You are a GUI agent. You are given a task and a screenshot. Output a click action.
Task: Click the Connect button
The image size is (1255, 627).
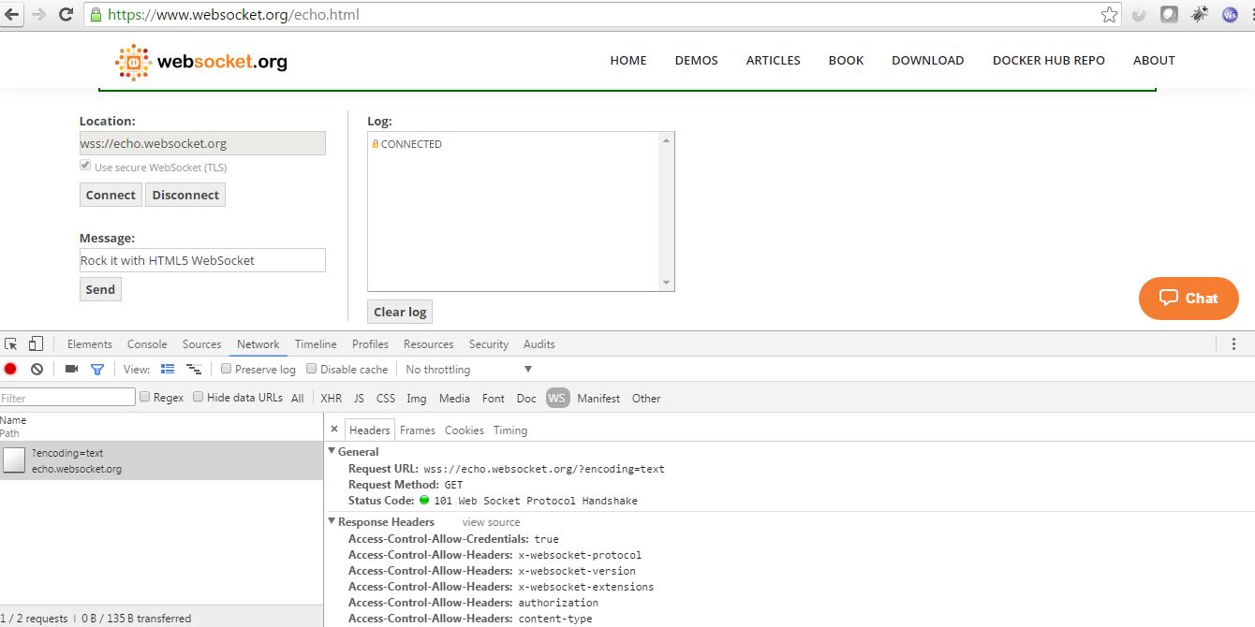click(111, 195)
